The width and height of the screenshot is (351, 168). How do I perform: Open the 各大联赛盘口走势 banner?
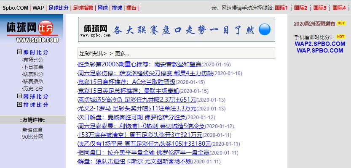pyautogui.click(x=177, y=29)
